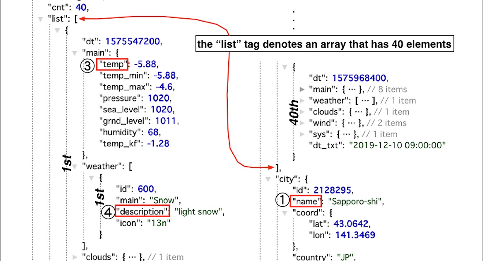Select the weather "id" value 600

[x=145, y=189]
